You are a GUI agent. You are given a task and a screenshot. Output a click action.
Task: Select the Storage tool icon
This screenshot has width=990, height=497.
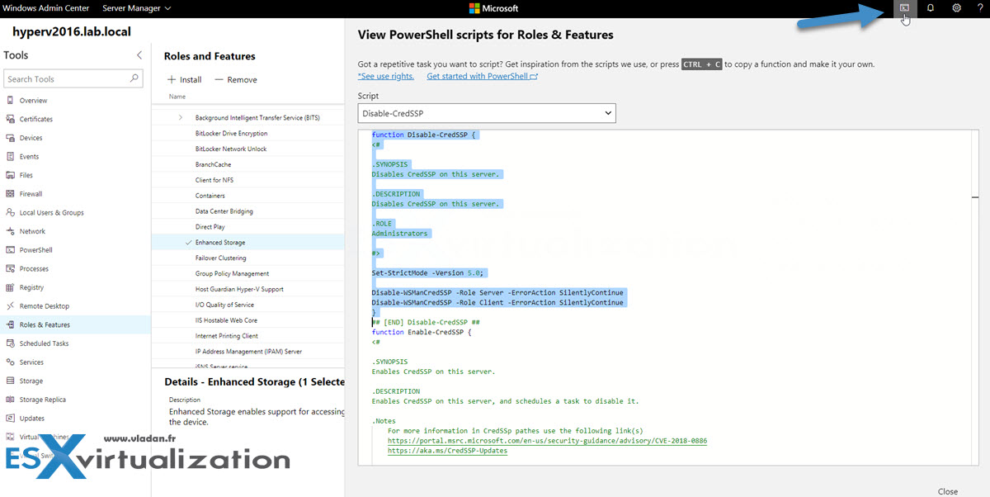(x=11, y=381)
